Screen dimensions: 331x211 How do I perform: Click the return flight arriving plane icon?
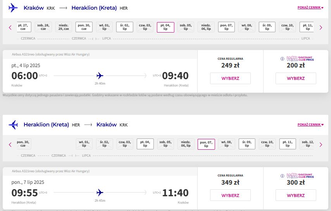coord(13,125)
